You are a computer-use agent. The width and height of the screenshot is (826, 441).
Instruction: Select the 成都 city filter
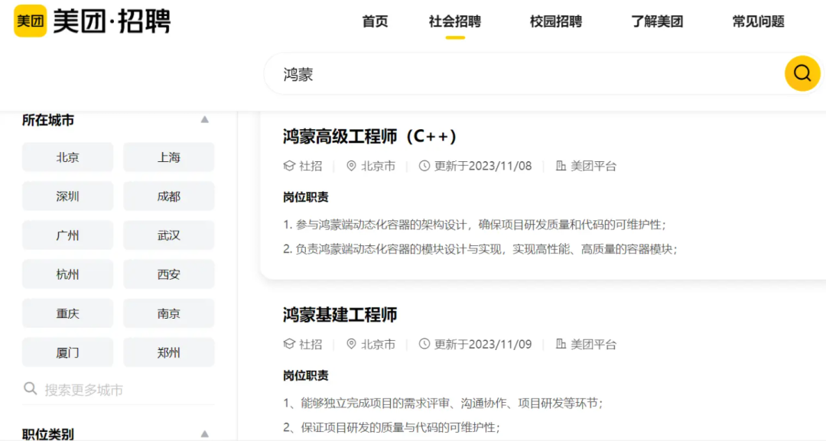click(x=168, y=196)
